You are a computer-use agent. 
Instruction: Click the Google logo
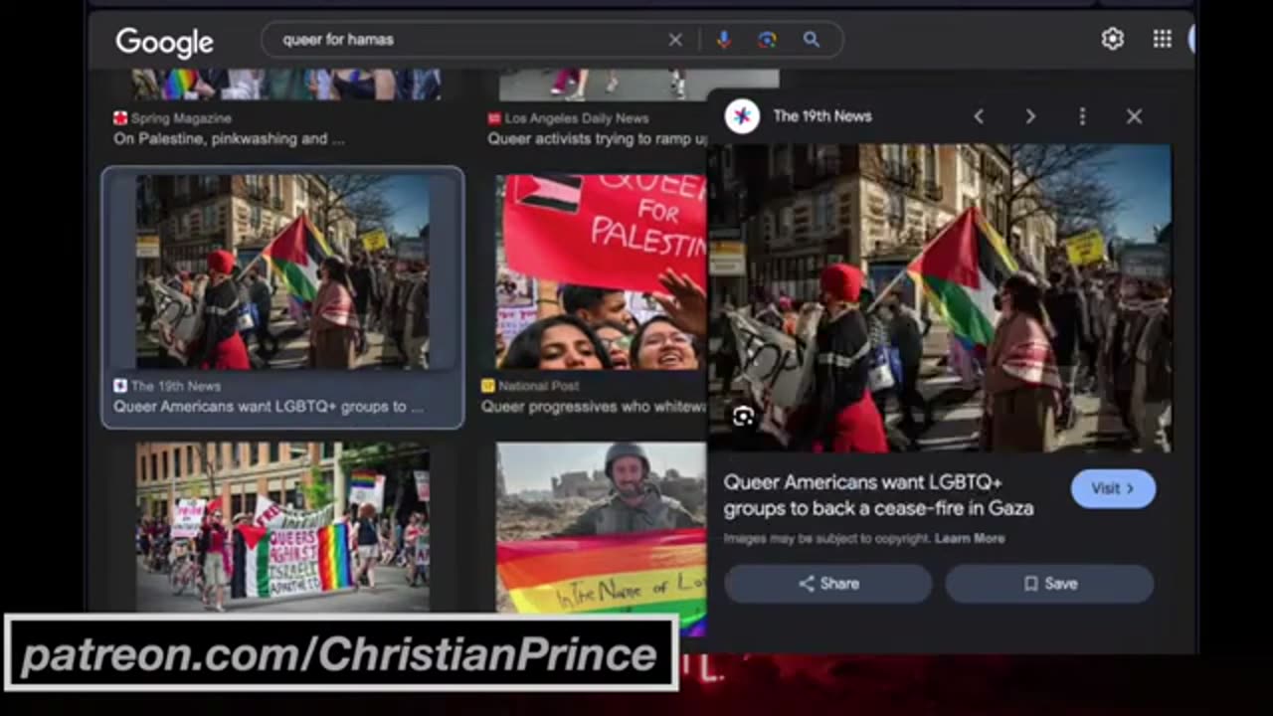click(164, 42)
